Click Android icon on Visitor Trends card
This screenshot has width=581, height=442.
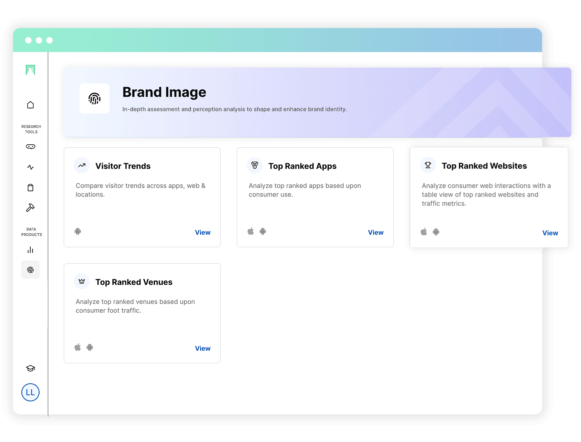78,232
